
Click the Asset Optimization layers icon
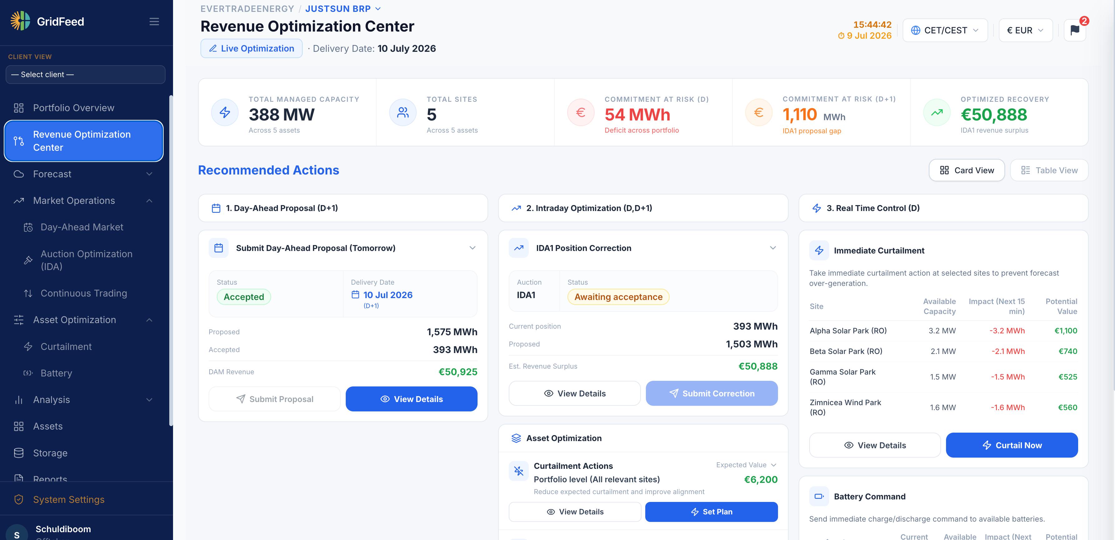pyautogui.click(x=516, y=438)
